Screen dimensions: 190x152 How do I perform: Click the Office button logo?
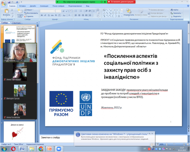click(x=3, y=3)
